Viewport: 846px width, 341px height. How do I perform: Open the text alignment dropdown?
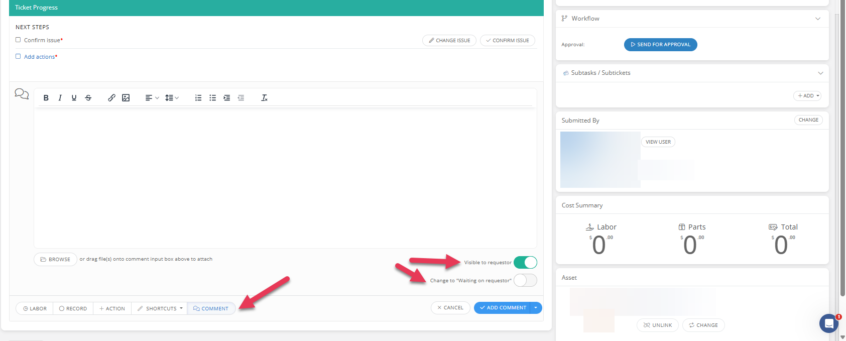[152, 98]
